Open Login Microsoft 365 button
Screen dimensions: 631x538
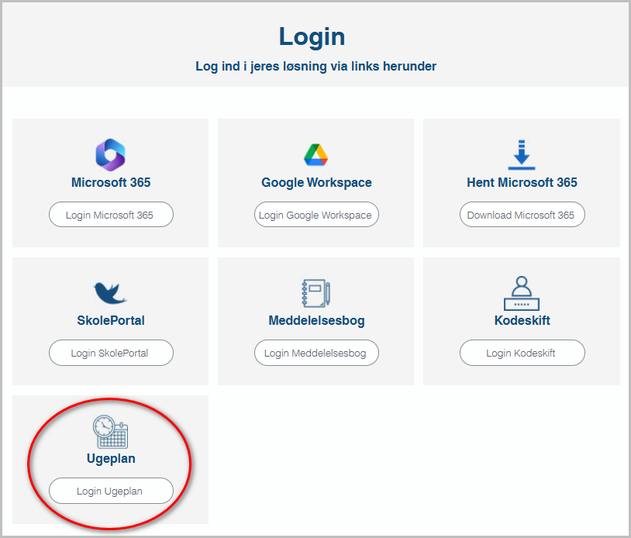pyautogui.click(x=111, y=215)
